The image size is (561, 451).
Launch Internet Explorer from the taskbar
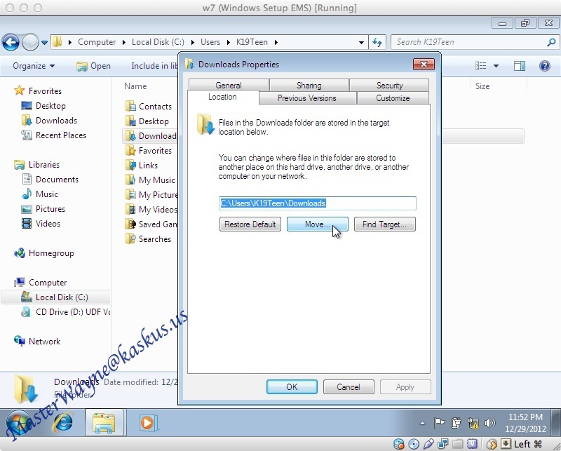pos(63,423)
